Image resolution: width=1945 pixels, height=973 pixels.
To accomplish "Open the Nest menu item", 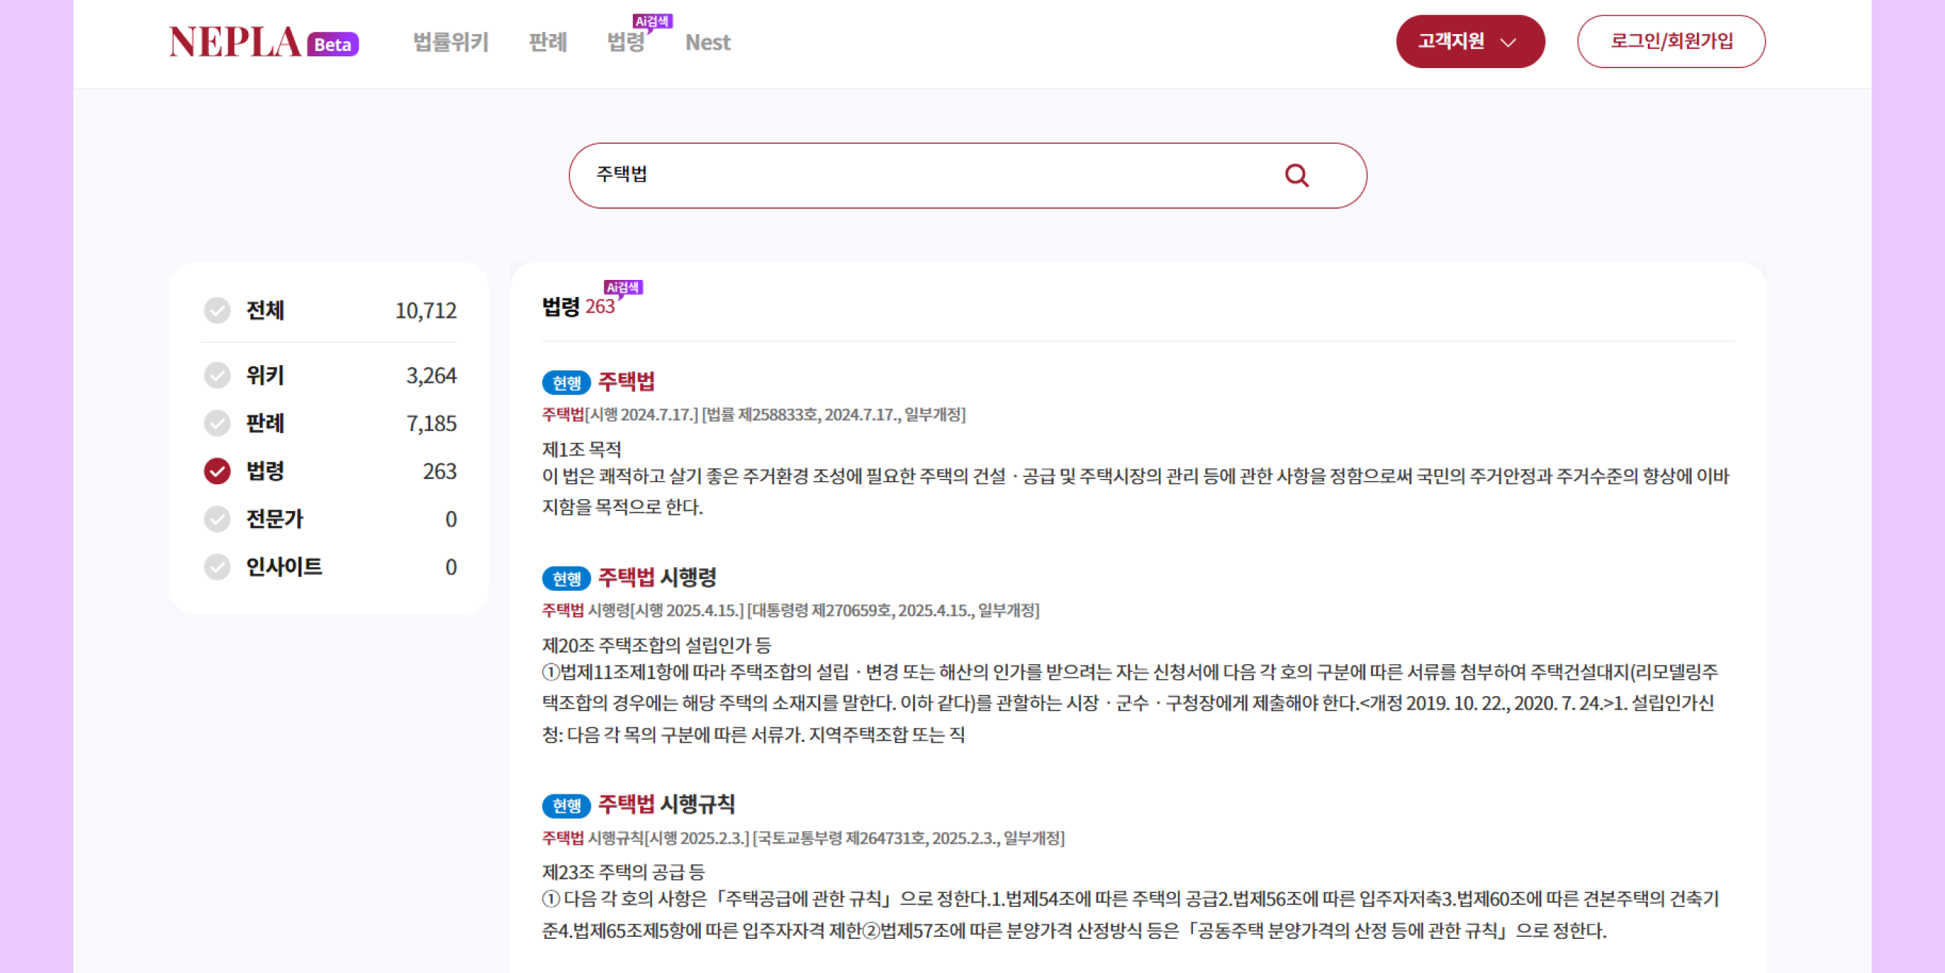I will click(708, 42).
